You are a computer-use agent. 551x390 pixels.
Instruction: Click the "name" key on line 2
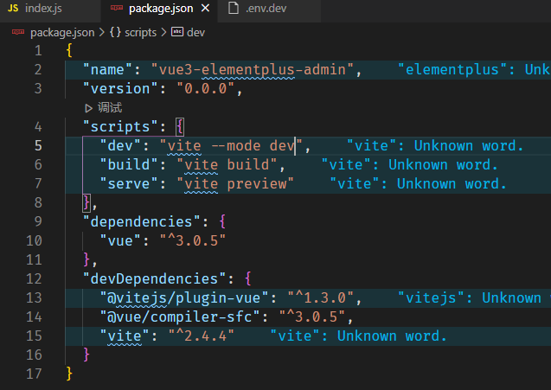(107, 69)
